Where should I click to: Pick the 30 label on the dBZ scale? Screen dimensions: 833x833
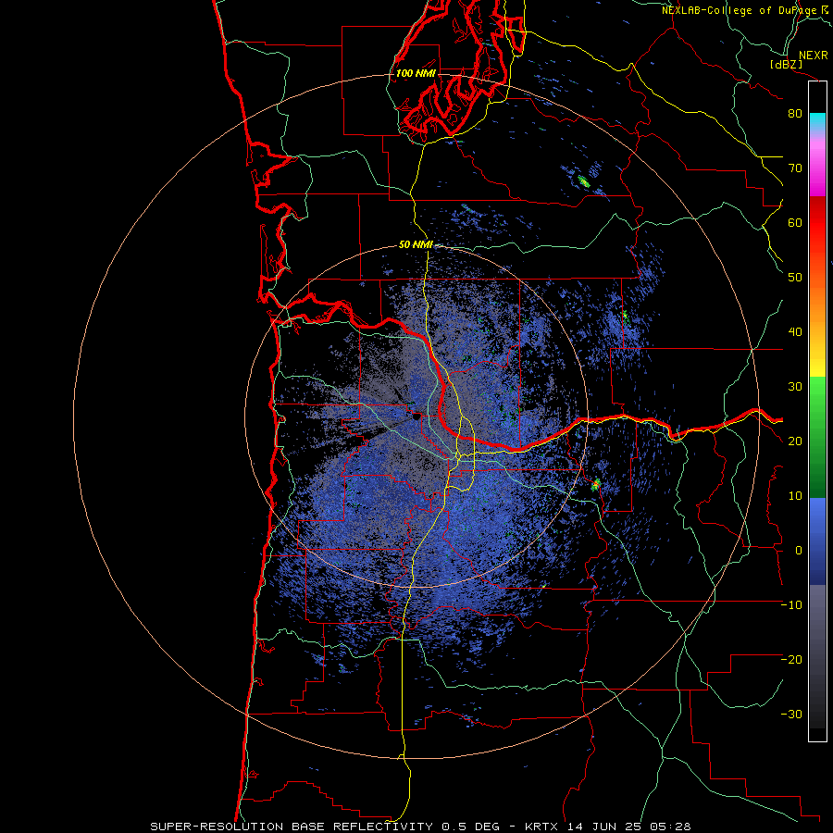(x=795, y=387)
